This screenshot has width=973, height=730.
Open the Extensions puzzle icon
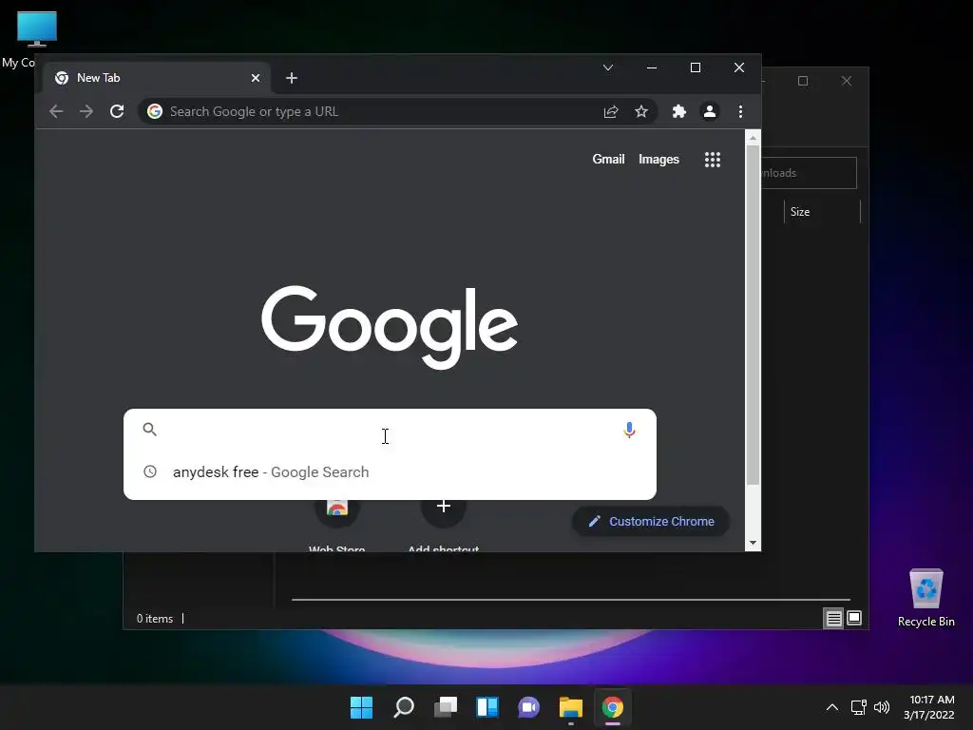(679, 112)
